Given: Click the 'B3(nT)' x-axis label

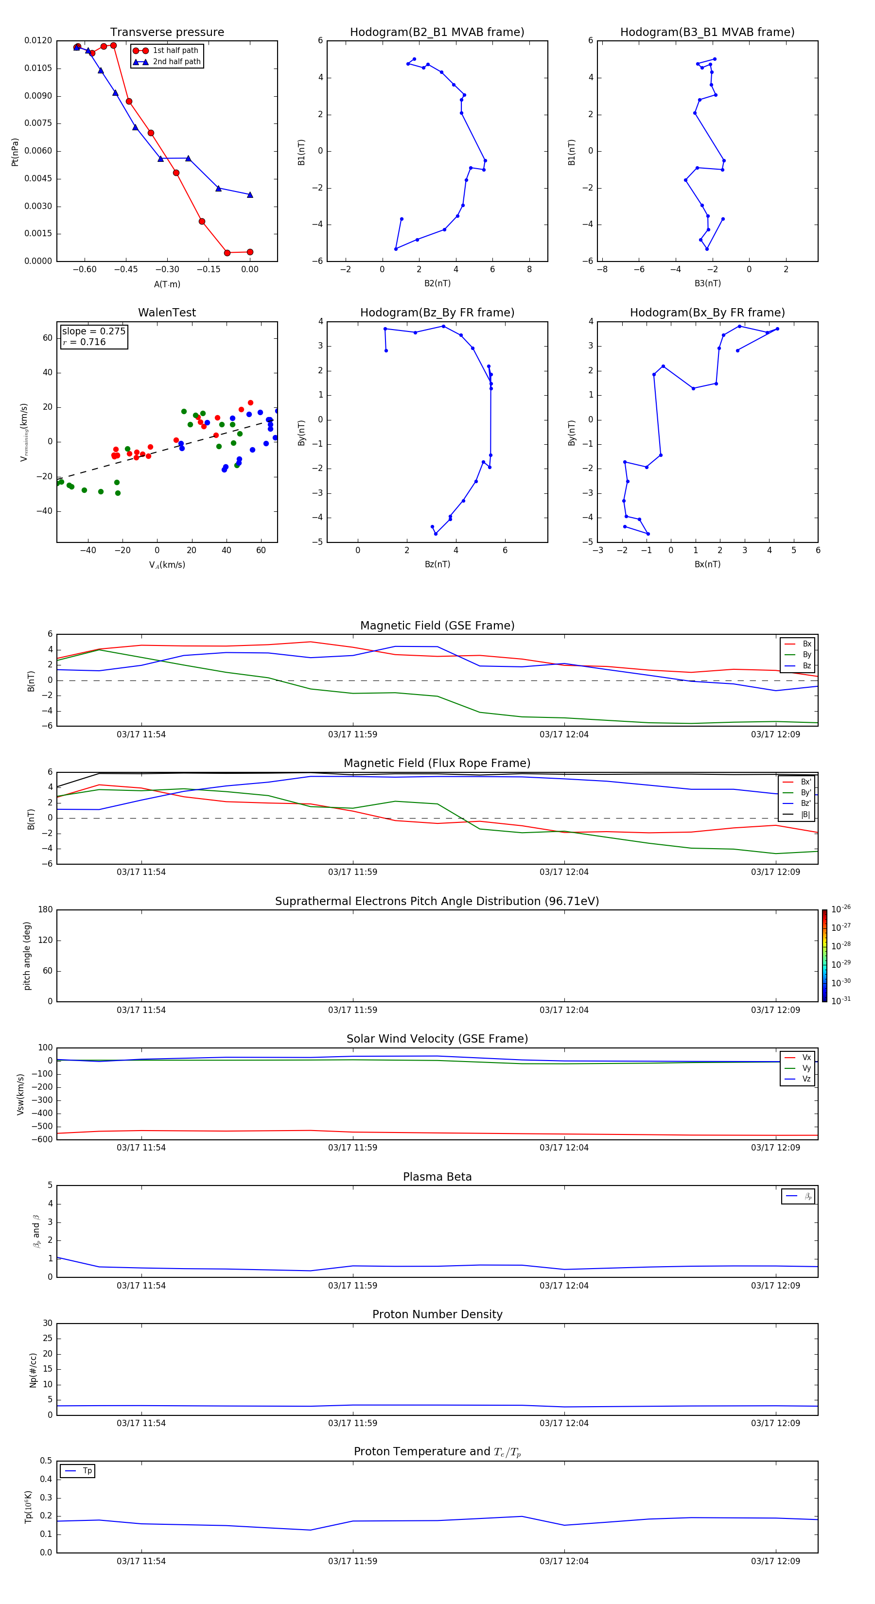Looking at the screenshot, I should pos(707,283).
